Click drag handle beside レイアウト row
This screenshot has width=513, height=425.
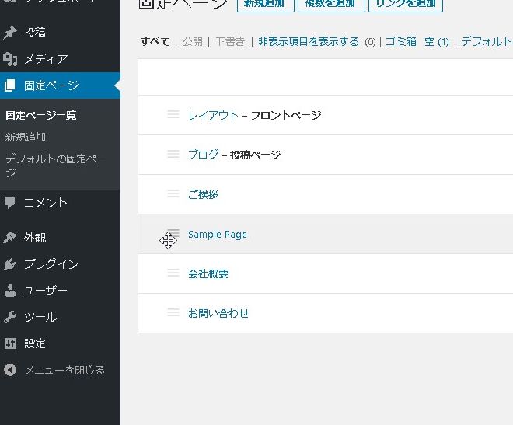173,115
